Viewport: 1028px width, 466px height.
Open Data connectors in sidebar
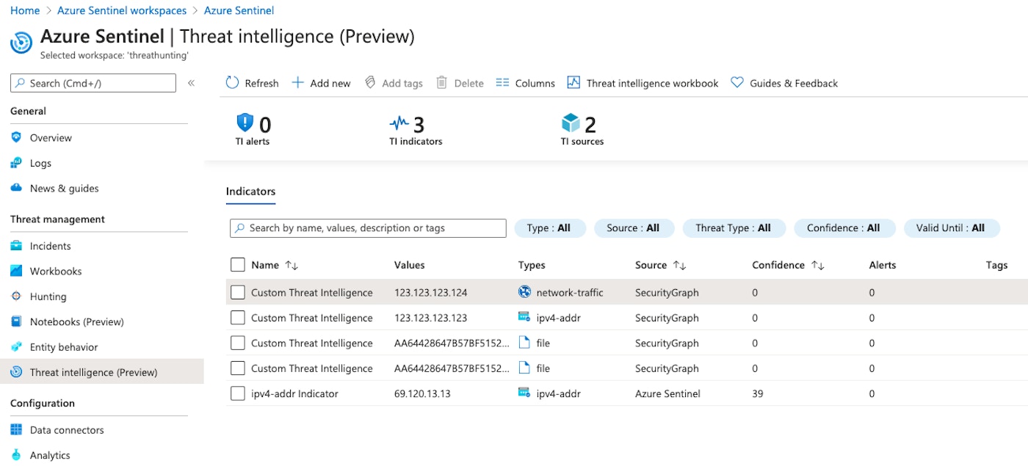coord(66,430)
